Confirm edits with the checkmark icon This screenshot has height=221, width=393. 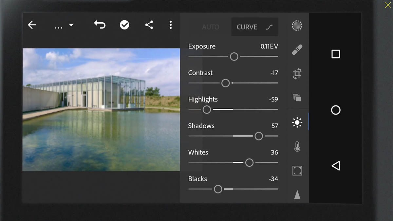[124, 25]
